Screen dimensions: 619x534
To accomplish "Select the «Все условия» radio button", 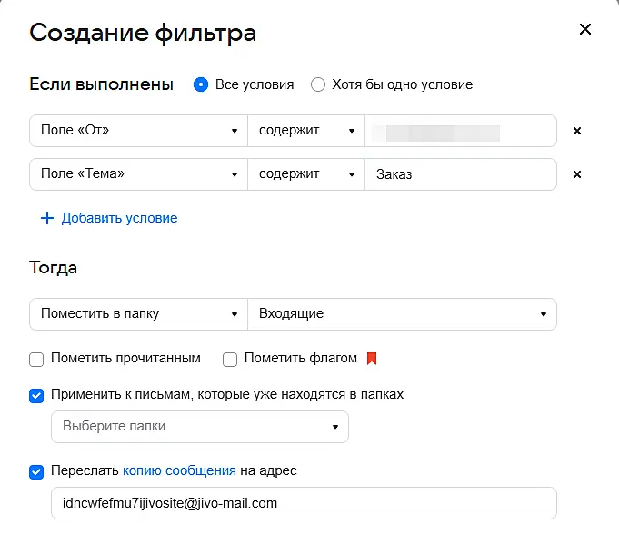I will 201,84.
